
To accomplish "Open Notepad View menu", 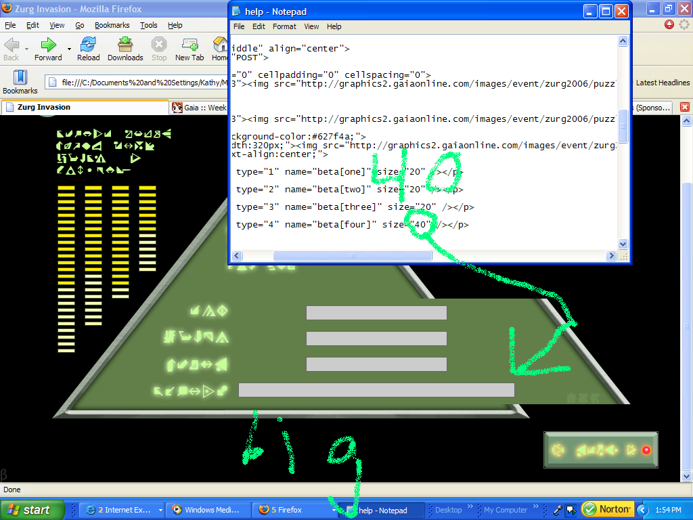I will click(x=311, y=26).
